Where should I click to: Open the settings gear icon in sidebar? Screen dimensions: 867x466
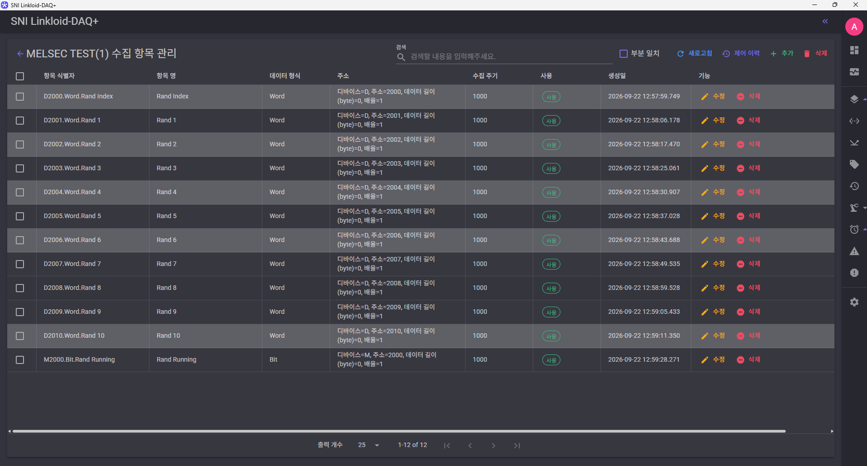[x=854, y=302]
